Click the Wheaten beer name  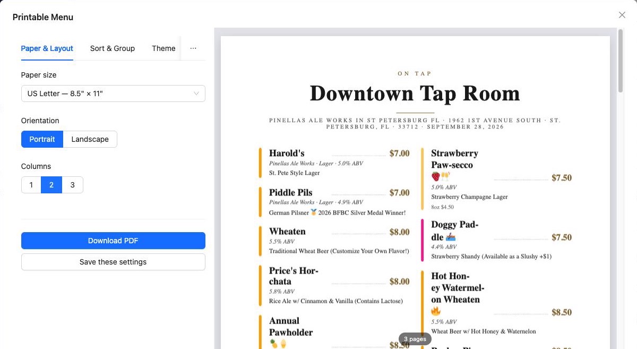287,232
